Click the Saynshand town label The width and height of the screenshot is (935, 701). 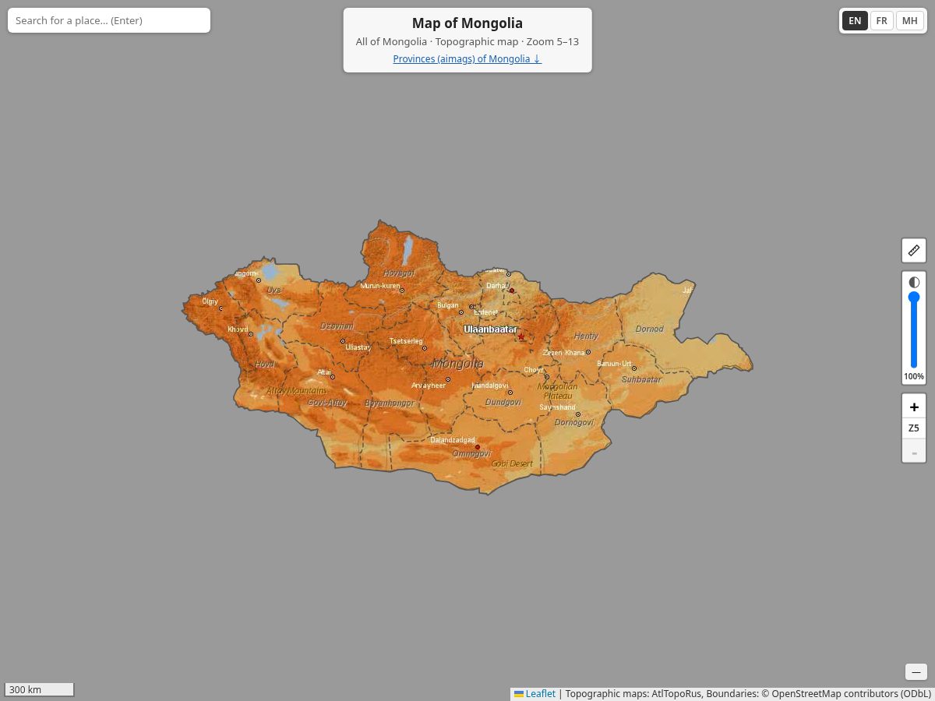point(557,407)
